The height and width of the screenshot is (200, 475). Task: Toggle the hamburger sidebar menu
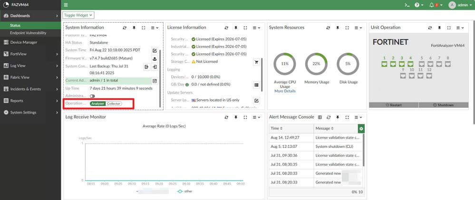66,5
